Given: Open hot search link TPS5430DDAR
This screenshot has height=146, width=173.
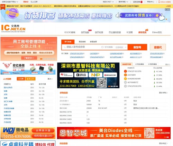Looking at the screenshot, I should click(155, 57).
